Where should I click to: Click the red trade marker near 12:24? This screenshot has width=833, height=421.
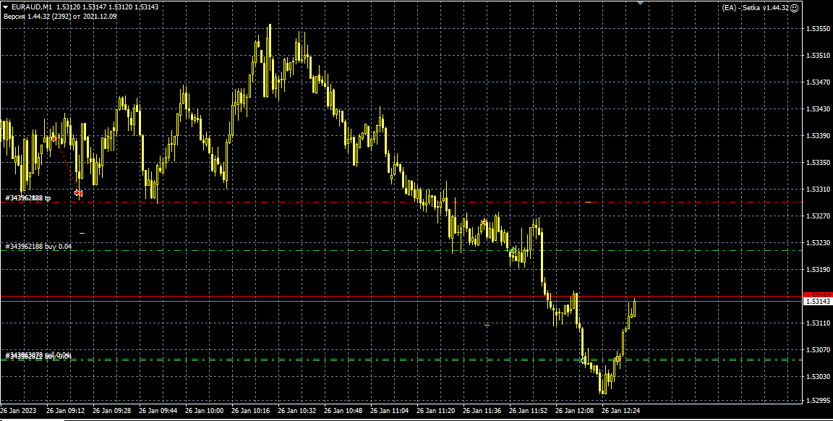coord(618,360)
